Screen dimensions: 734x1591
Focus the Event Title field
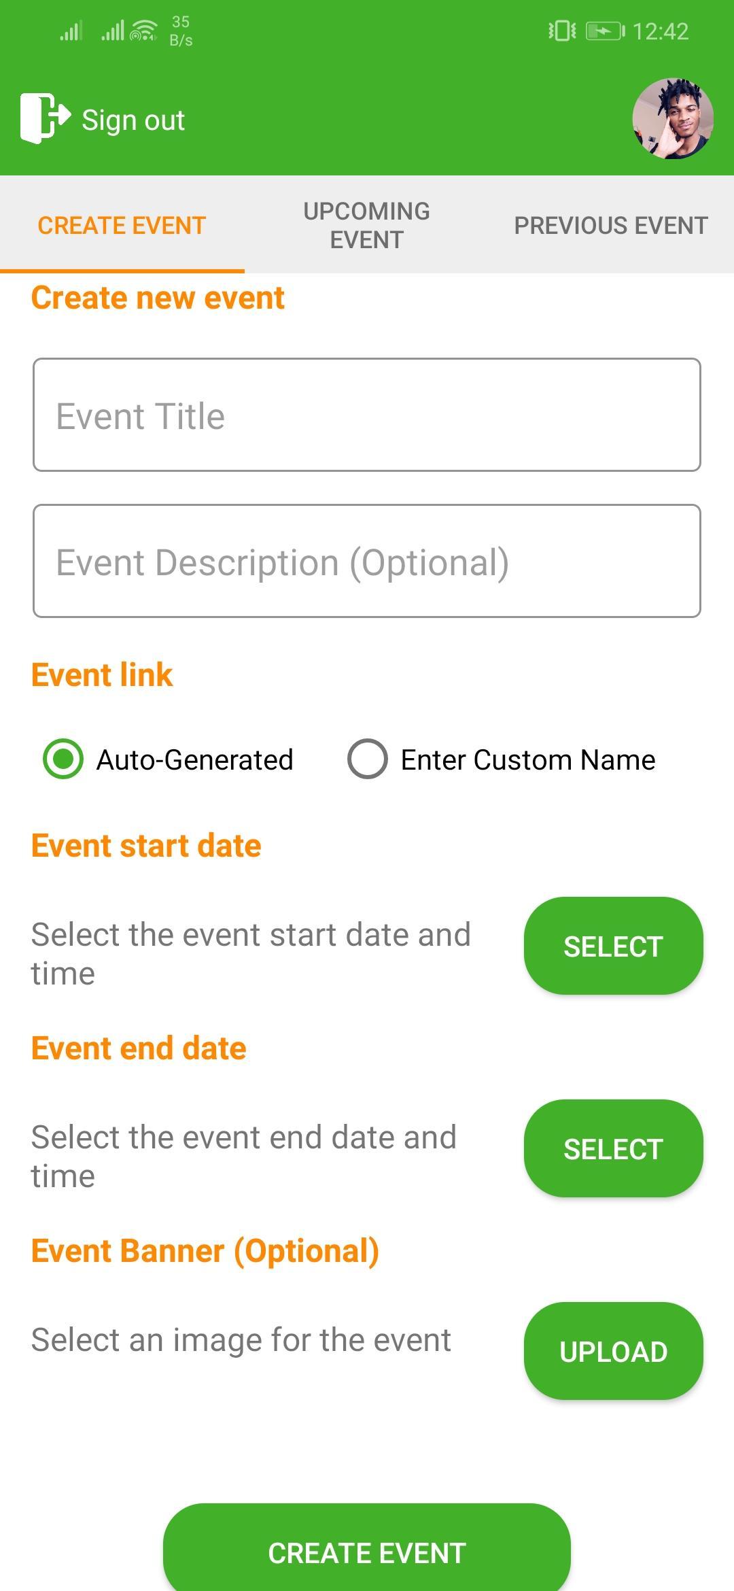tap(367, 415)
